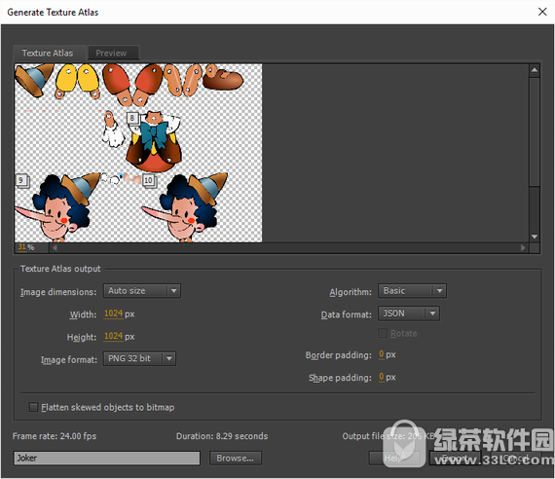555x479 pixels.
Task: Open the Image dimensions Auto size dropdown
Action: [x=142, y=291]
